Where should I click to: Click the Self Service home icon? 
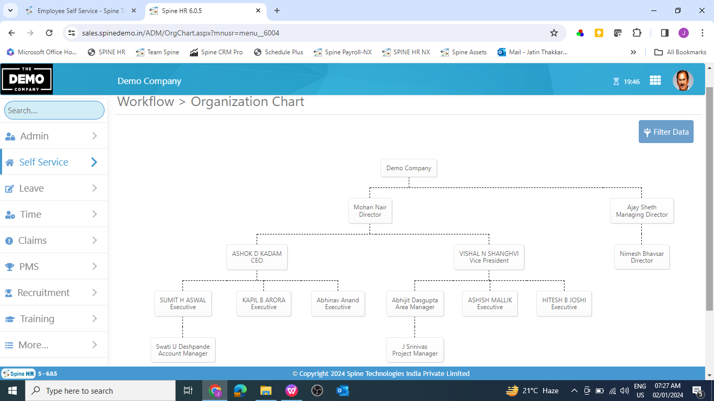coord(9,162)
